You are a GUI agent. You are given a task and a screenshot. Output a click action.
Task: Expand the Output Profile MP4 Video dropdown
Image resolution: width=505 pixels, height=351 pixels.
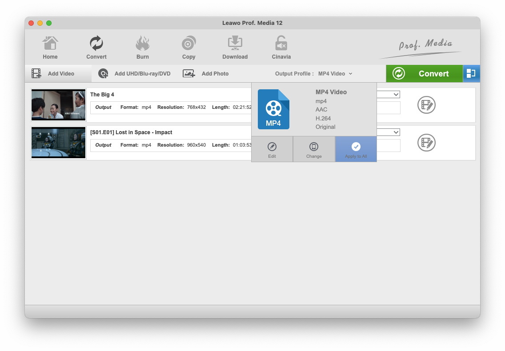click(x=335, y=74)
